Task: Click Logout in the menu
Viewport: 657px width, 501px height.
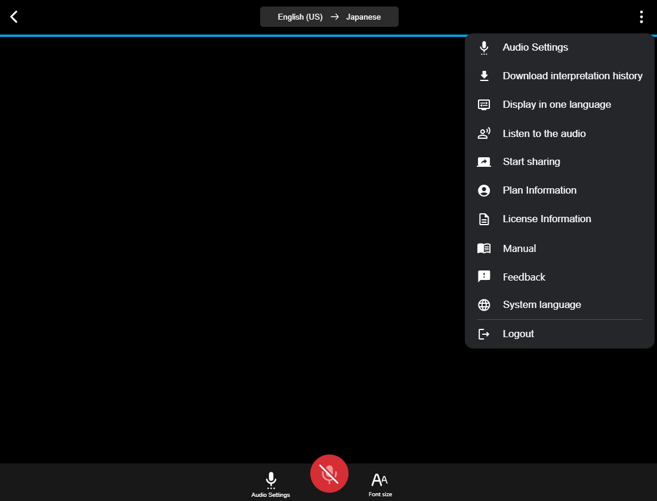Action: click(518, 334)
